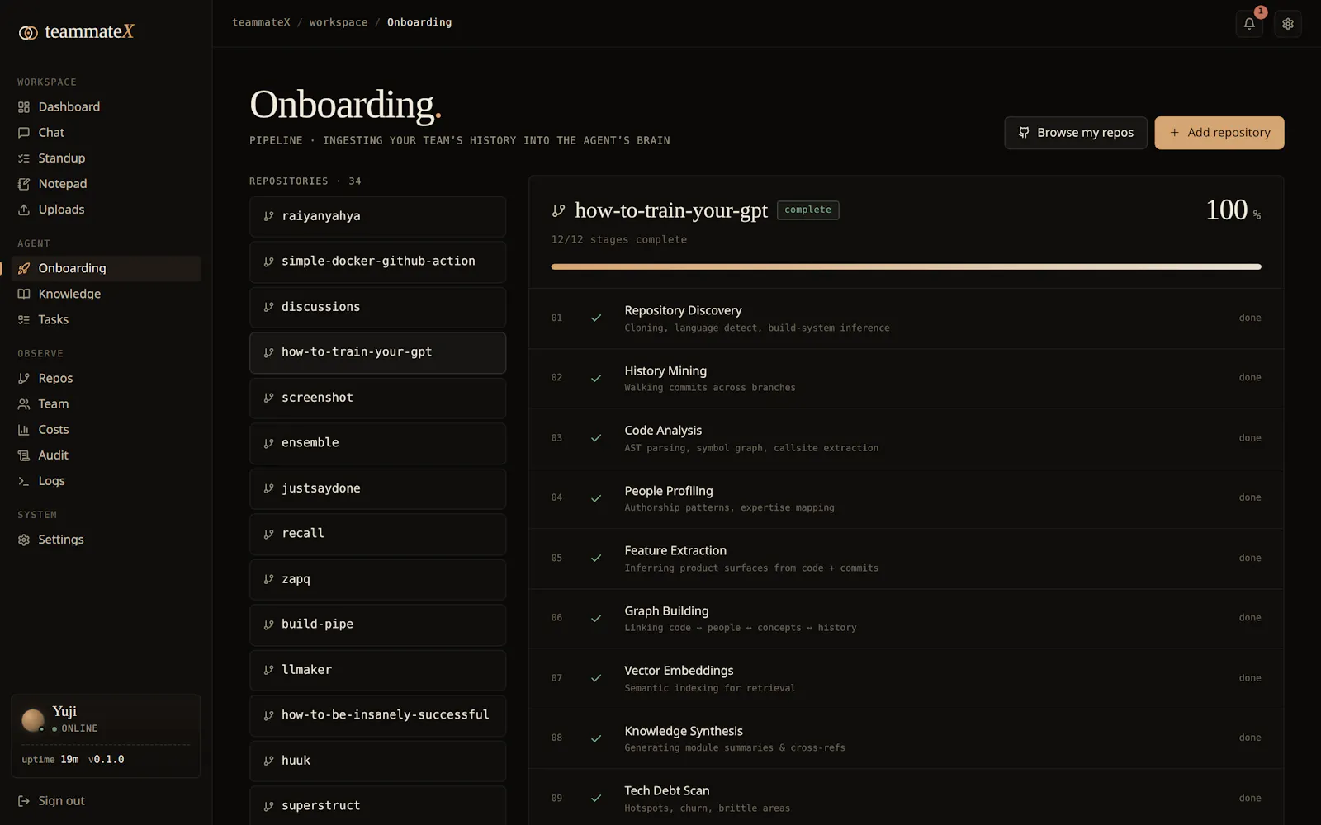Click the Repository Discovery checkmark
Image resolution: width=1321 pixels, height=825 pixels.
point(596,318)
